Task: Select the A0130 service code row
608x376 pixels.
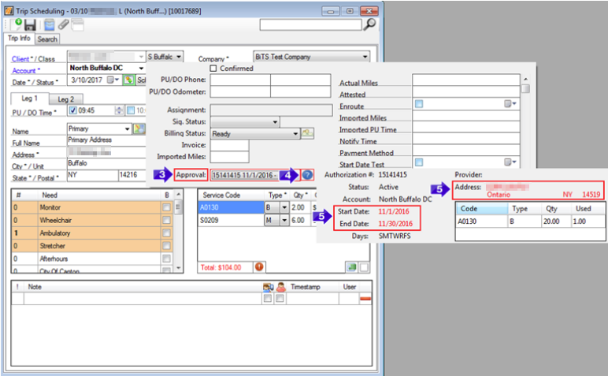Action: click(x=231, y=207)
